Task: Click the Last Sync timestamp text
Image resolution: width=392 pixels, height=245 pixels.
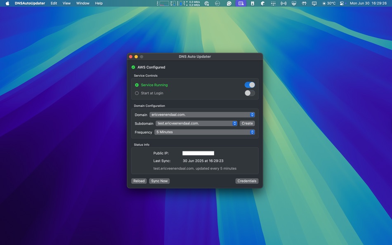Action: (x=203, y=161)
